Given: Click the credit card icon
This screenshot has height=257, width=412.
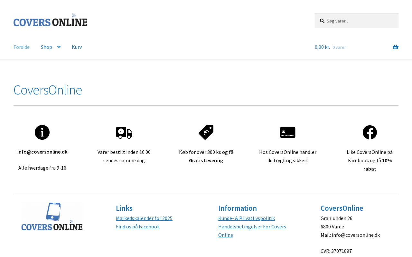Looking at the screenshot, I should coord(288,132).
